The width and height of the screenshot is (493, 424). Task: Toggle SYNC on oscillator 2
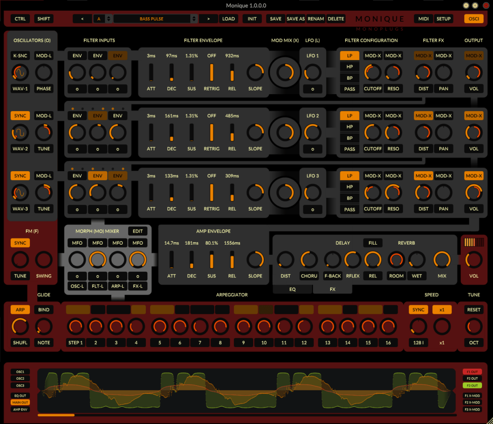(x=19, y=115)
